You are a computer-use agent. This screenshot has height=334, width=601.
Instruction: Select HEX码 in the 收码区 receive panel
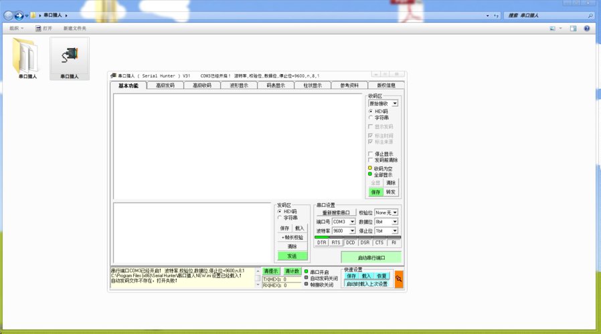(371, 112)
